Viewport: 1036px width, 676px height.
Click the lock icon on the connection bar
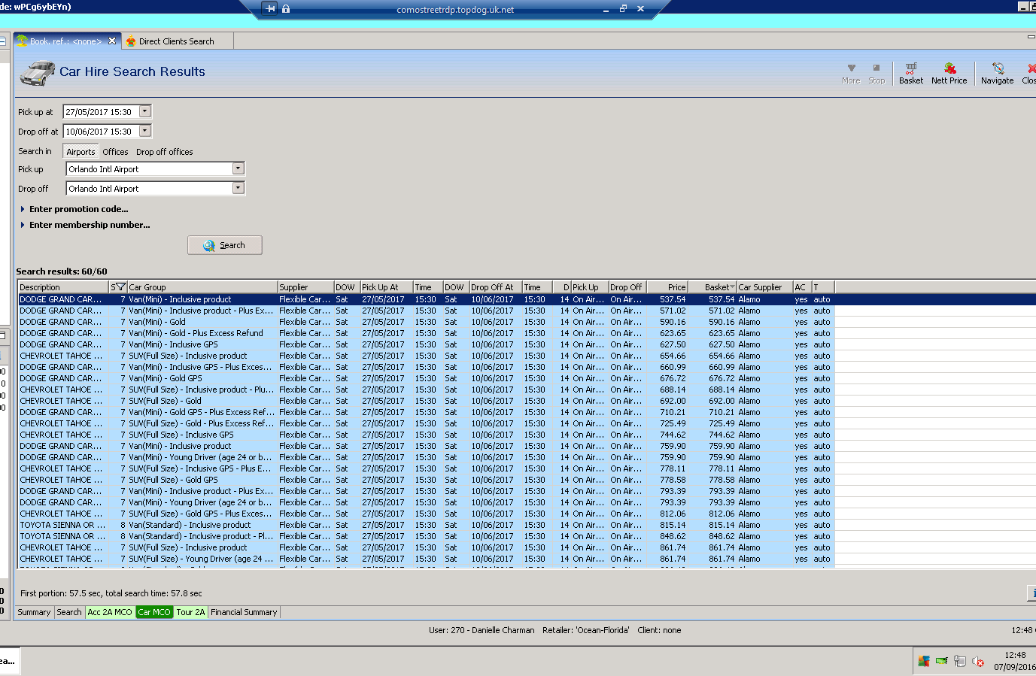click(x=286, y=9)
